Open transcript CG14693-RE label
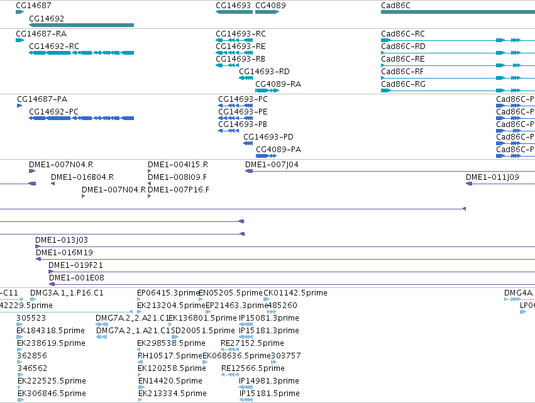This screenshot has width=535, height=403. tap(241, 47)
